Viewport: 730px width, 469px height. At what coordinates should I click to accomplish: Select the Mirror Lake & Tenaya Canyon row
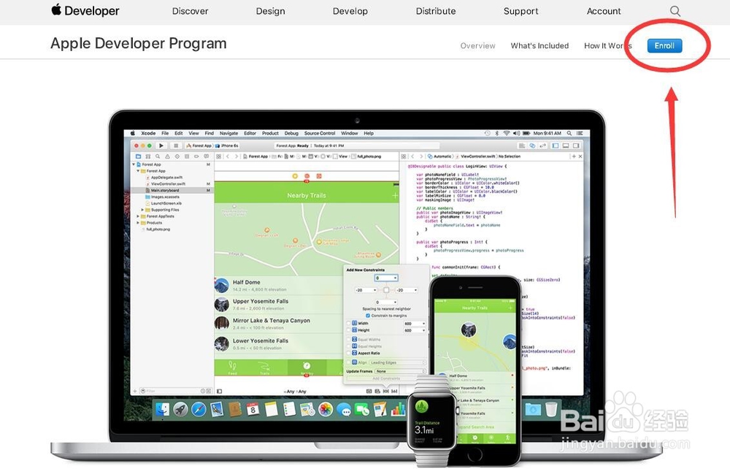click(278, 323)
